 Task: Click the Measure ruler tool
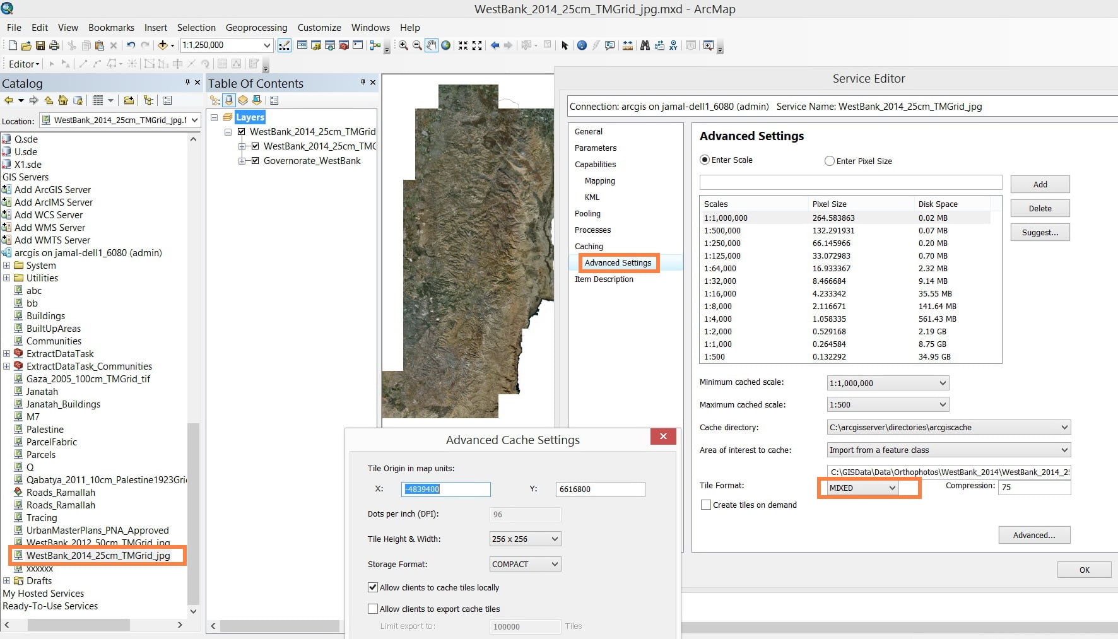click(x=628, y=45)
